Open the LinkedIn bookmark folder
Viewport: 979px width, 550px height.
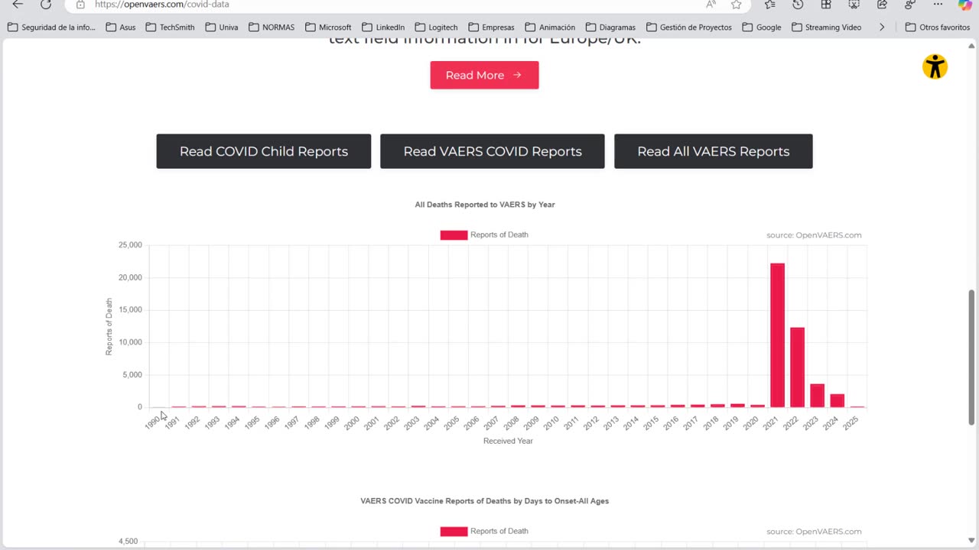383,27
